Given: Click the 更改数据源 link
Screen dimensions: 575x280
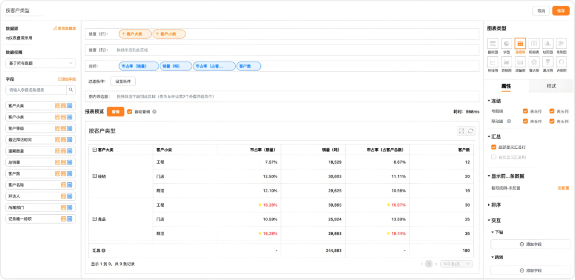Looking at the screenshot, I should tap(64, 28).
